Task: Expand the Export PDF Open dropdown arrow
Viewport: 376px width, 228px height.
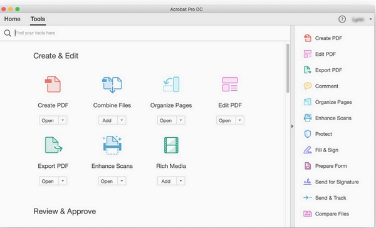Action: 63,181
